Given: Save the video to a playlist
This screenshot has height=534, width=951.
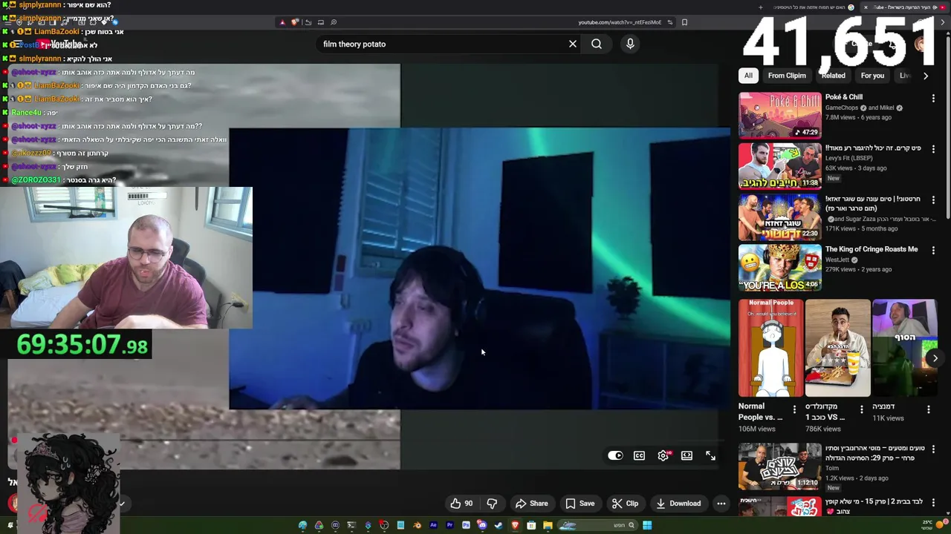Looking at the screenshot, I should (x=580, y=504).
